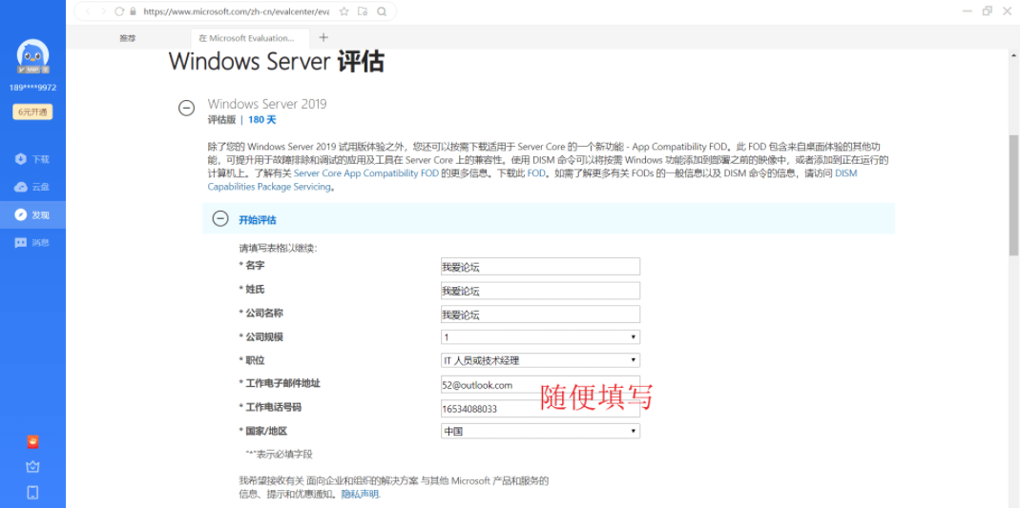Click the 名字 input field
The height and width of the screenshot is (508, 1020).
click(x=540, y=267)
